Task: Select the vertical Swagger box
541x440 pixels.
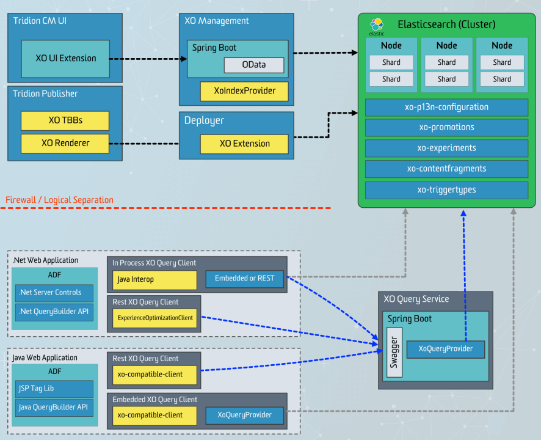Action: tap(394, 352)
